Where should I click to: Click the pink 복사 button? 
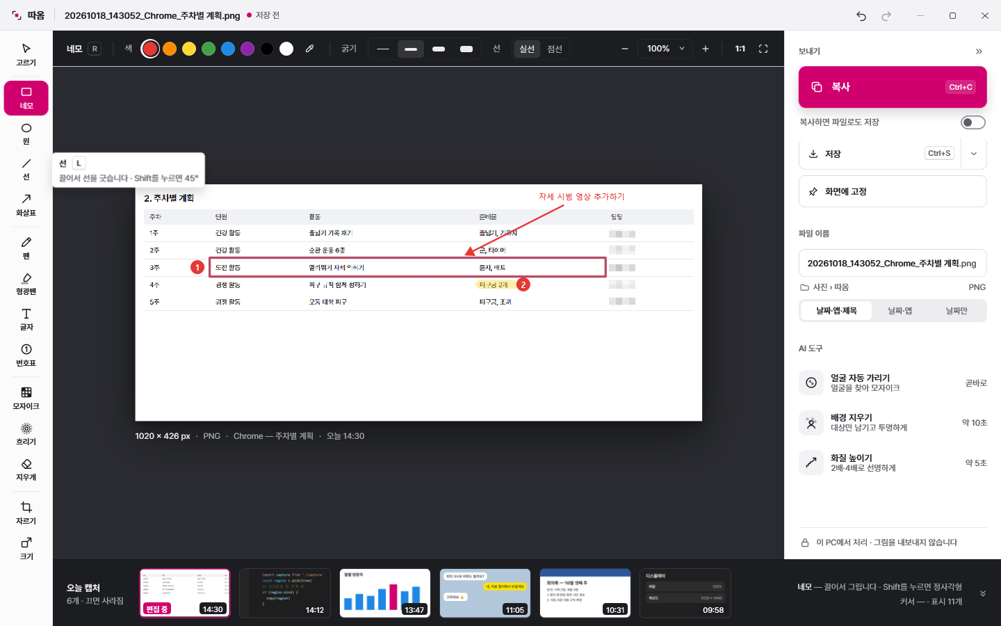[x=893, y=87]
